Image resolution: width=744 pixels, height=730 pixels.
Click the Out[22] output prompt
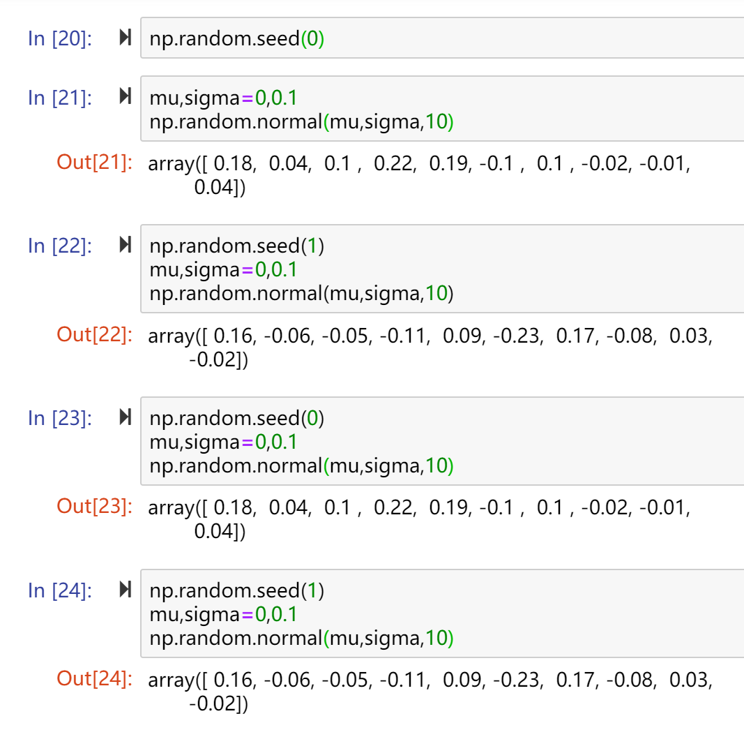[x=94, y=335]
